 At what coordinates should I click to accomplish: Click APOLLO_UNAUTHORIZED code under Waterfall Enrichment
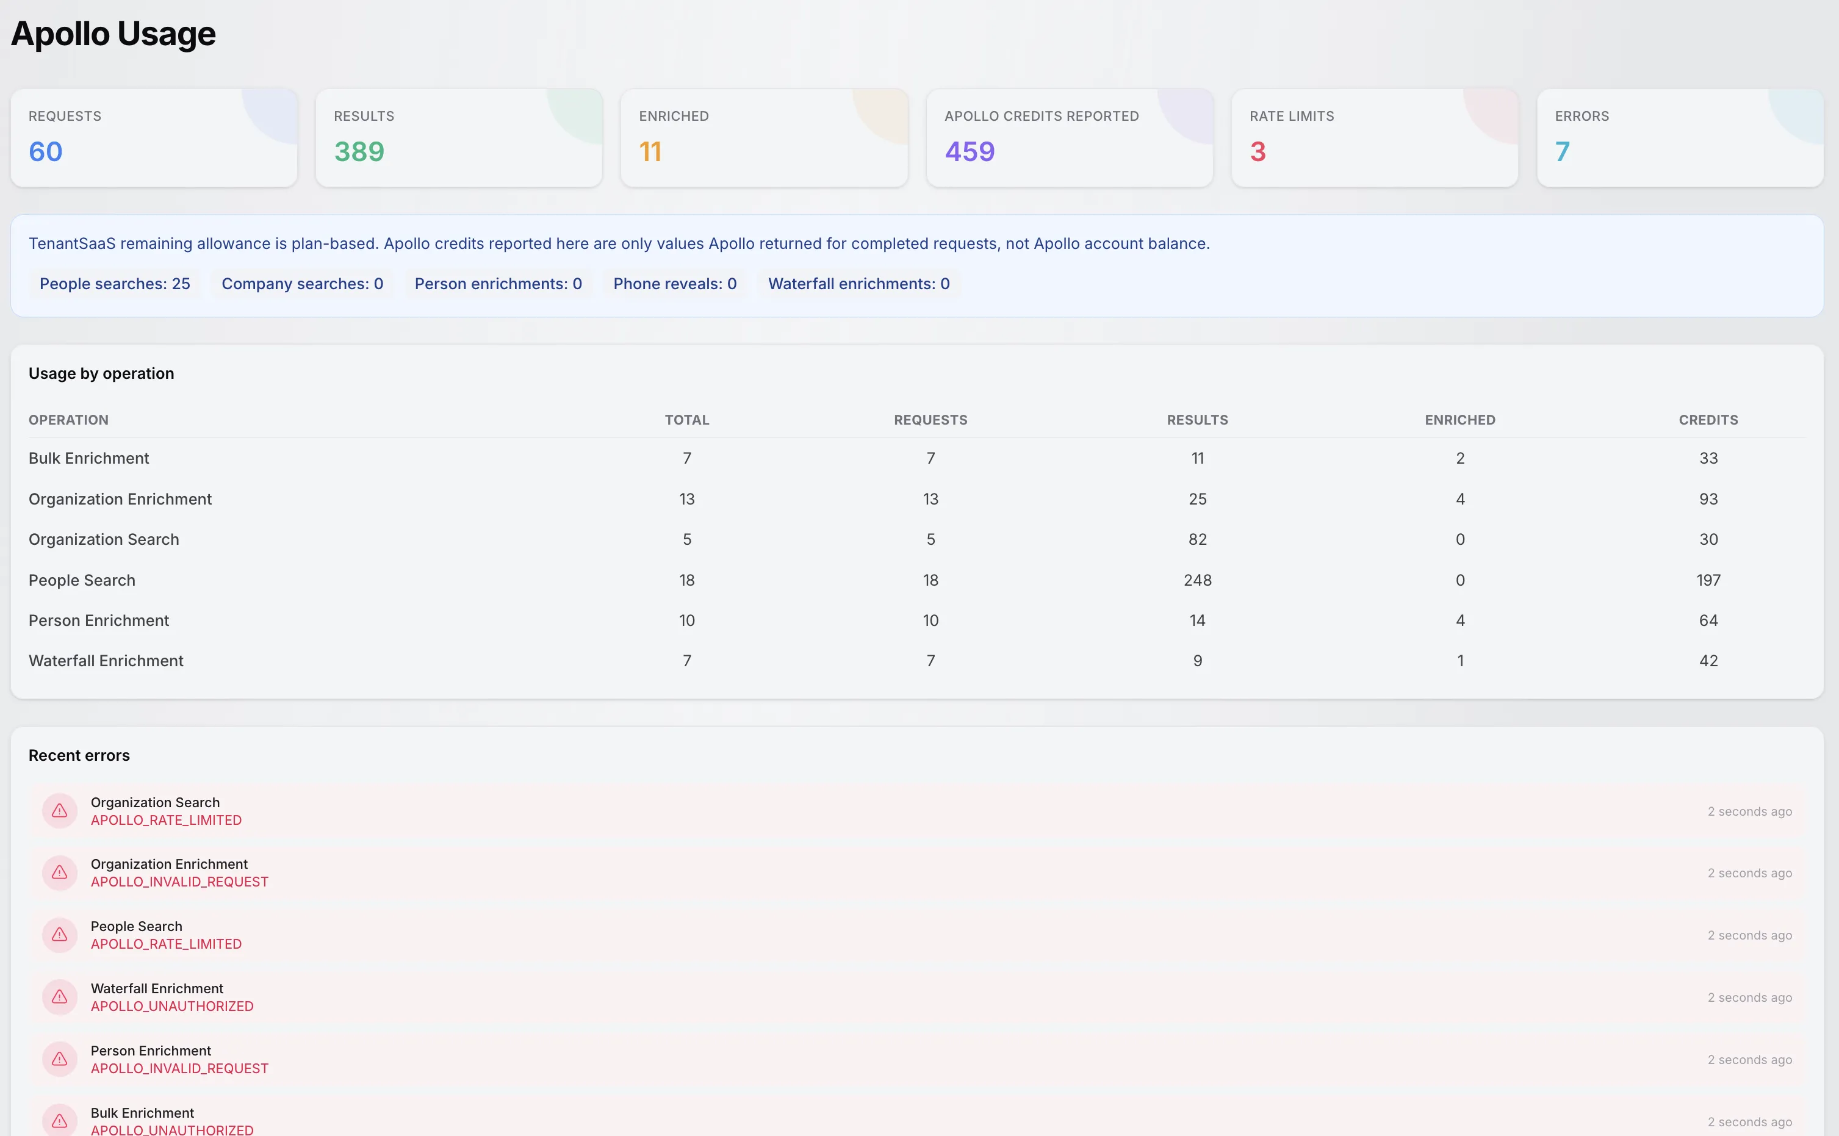(172, 1007)
